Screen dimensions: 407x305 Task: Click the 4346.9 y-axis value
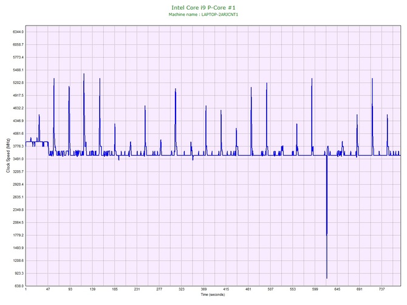tap(18, 121)
